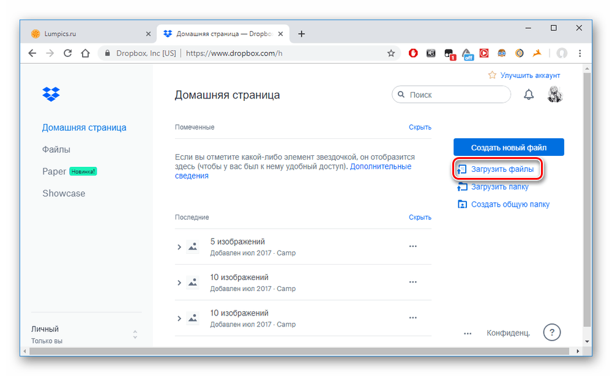Click the padlock site info icon
Screen dimensions: 612x376
coord(107,53)
